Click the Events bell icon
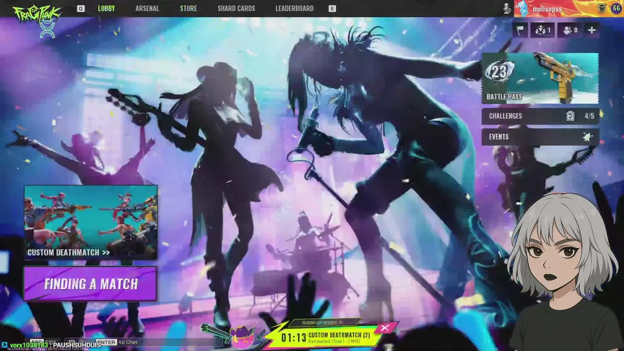Screen dimensions: 624x351 587,137
